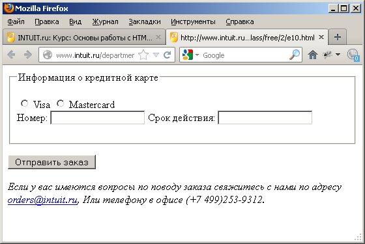Image resolution: width=365 pixels, height=244 pixels.
Task: Click the Информация о кредитной карте legend
Action: pyautogui.click(x=88, y=77)
